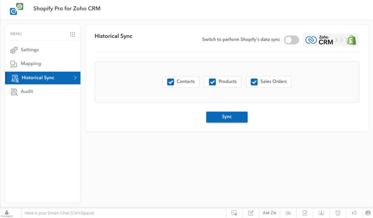
Task: Click the Zoho CRM to Shopify logo banner
Action: click(x=331, y=40)
